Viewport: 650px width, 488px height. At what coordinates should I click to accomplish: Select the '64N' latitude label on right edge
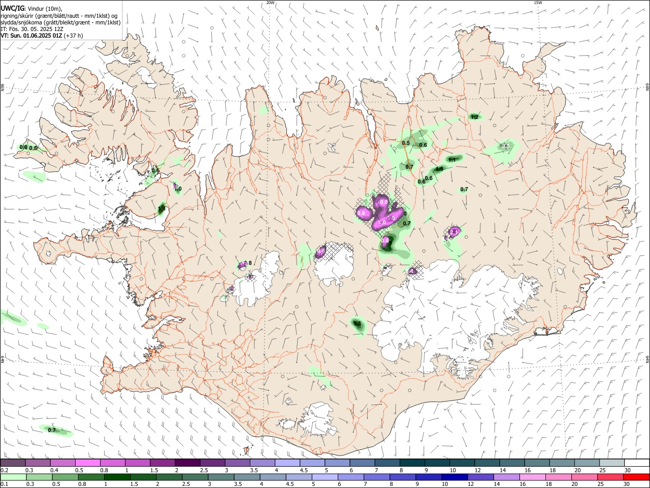point(647,359)
